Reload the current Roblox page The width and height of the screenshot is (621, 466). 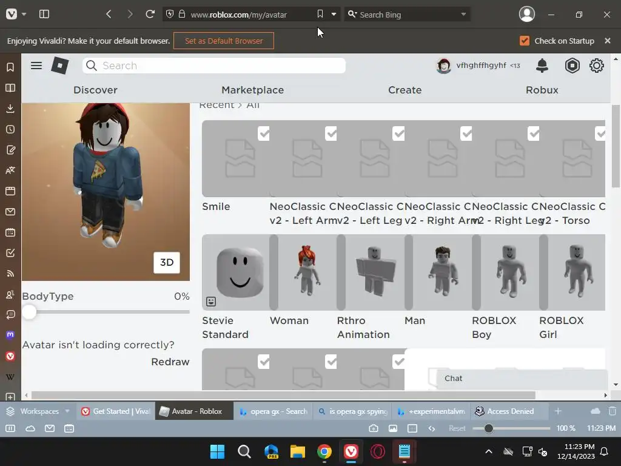(150, 15)
